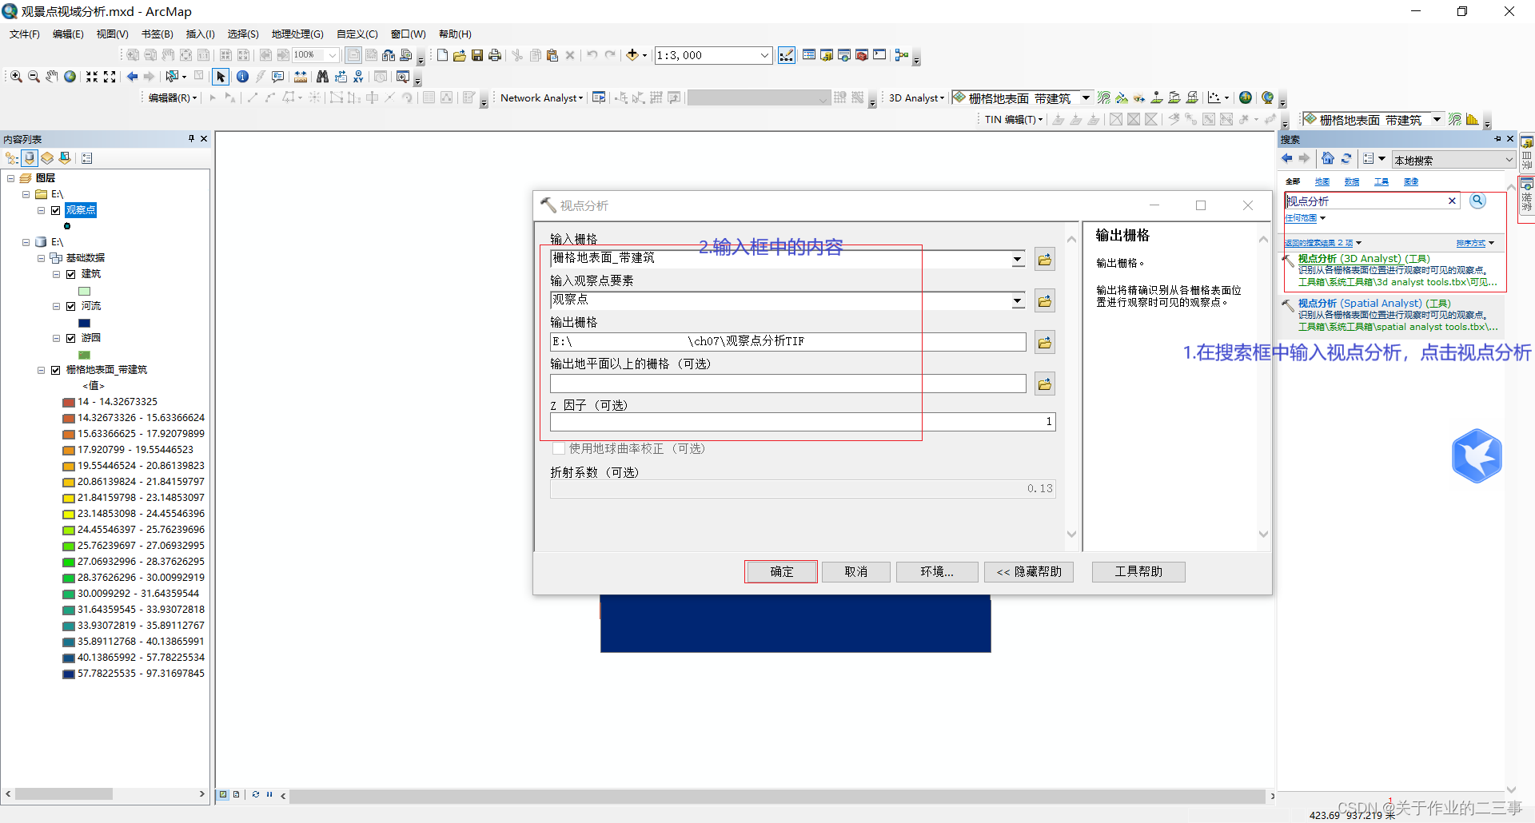Viewport: 1535px width, 823px height.
Task: Open 视点分析 (Spatial Analyst) tool link
Action: 1374,304
